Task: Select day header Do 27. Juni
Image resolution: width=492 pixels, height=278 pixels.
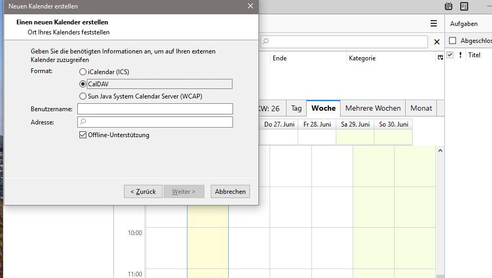Action: pyautogui.click(x=279, y=124)
